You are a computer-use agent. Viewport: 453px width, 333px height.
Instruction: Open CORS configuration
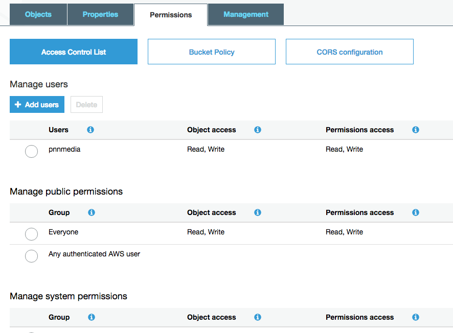click(x=350, y=52)
